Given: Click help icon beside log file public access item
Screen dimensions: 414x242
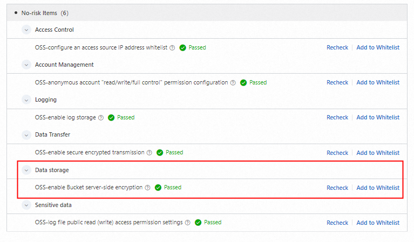Looking at the screenshot, I should click(187, 223).
